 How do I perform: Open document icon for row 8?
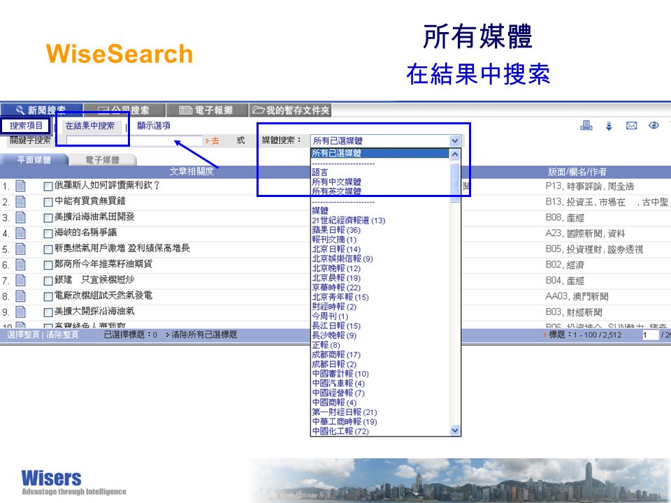coord(20,296)
